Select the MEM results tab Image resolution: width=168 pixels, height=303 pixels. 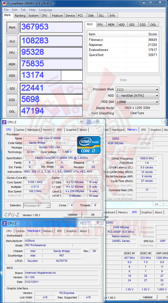coord(111,24)
